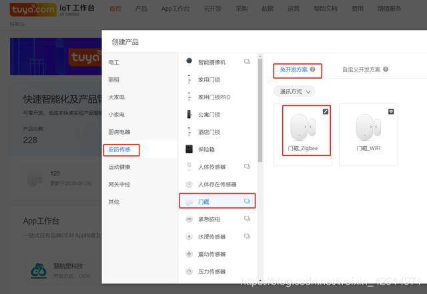Click the product list scrollbar
Screen dimensions: 427x294
pyautogui.click(x=260, y=110)
